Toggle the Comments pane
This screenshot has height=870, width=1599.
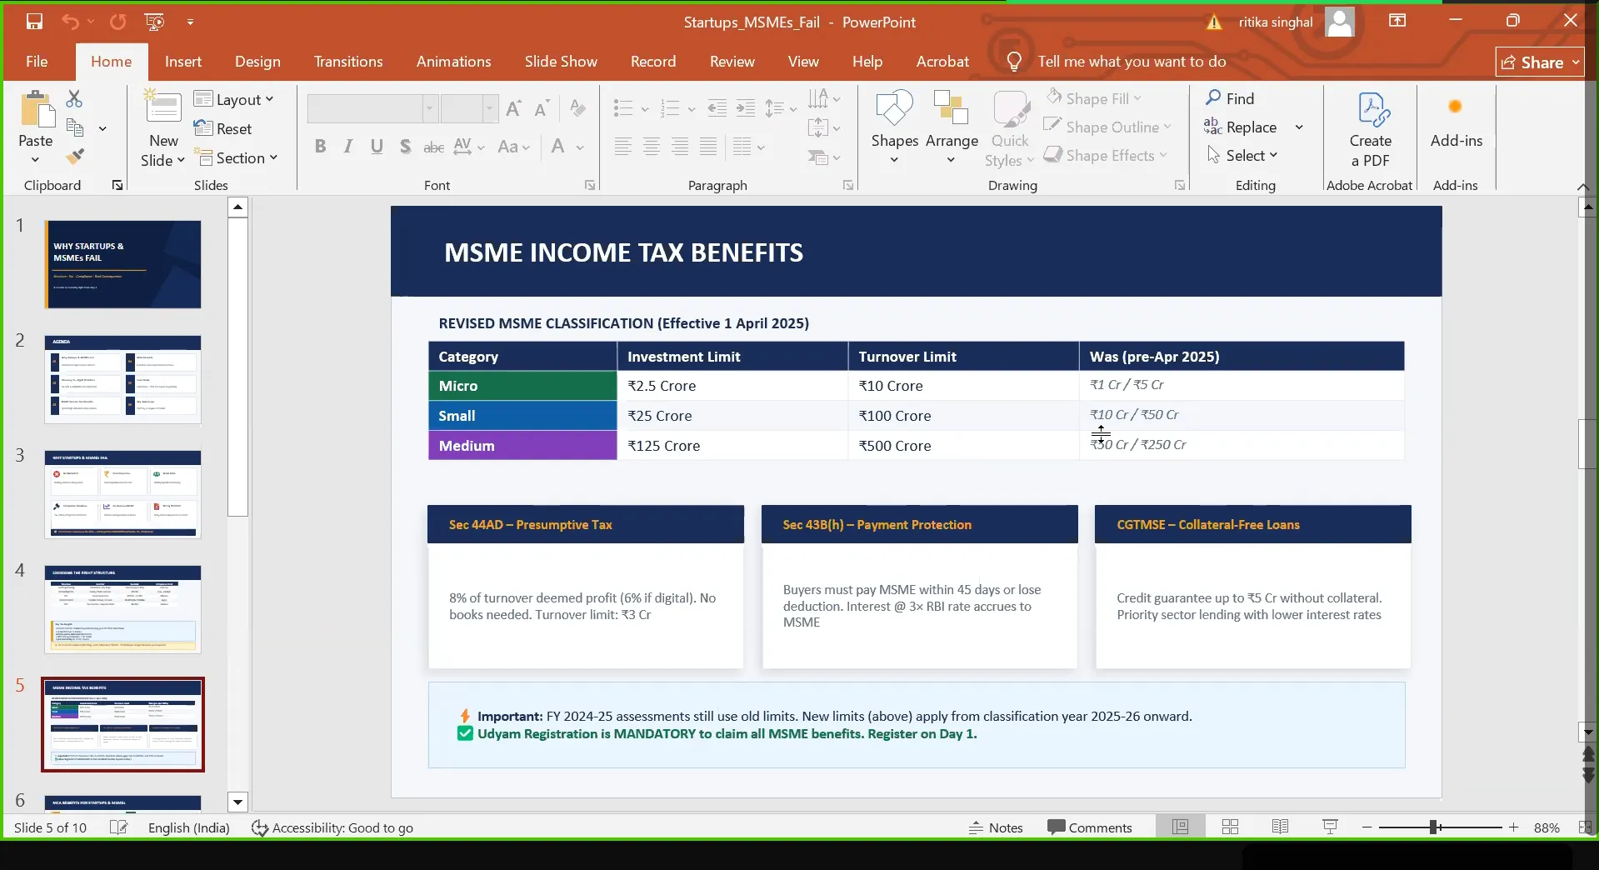tap(1090, 827)
